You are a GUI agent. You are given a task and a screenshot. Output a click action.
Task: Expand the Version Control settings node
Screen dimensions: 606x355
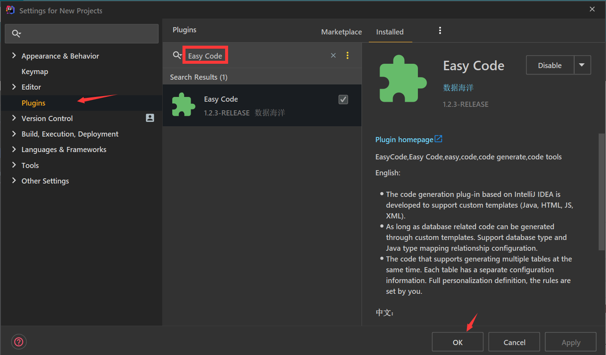click(14, 118)
